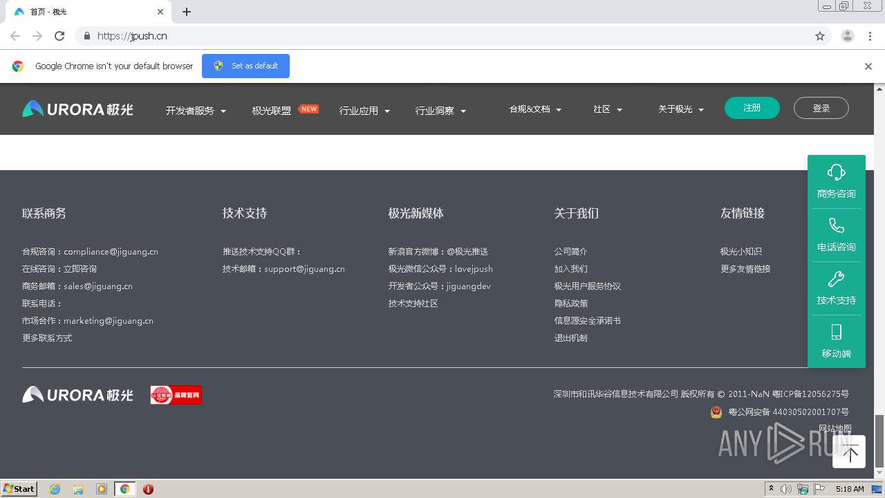This screenshot has width=885, height=498.
Task: Expand 行业应用 dropdown menu
Action: tap(364, 111)
